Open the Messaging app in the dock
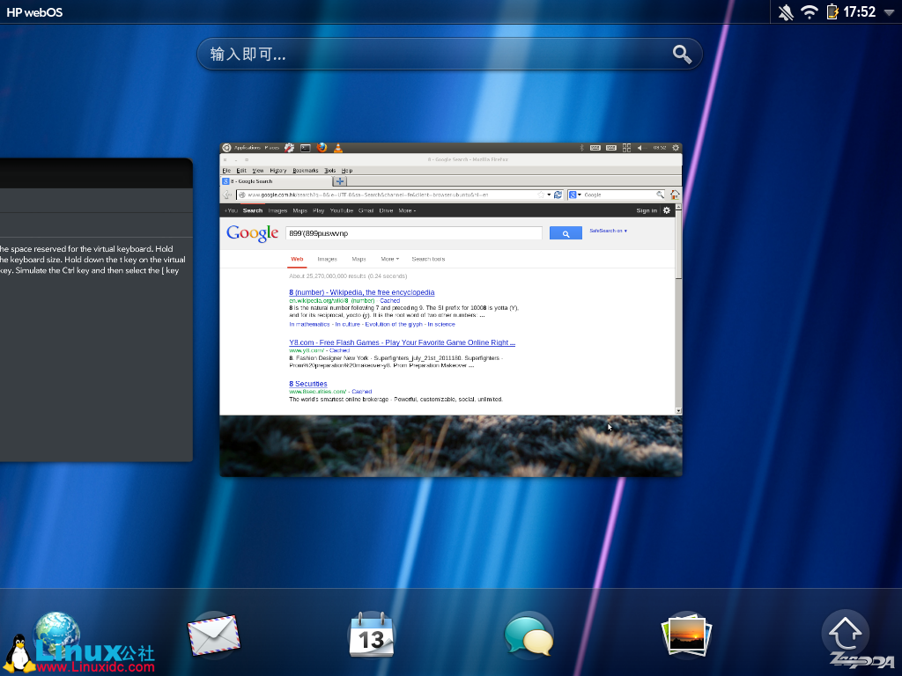Screen dimensions: 902x676 [529, 636]
